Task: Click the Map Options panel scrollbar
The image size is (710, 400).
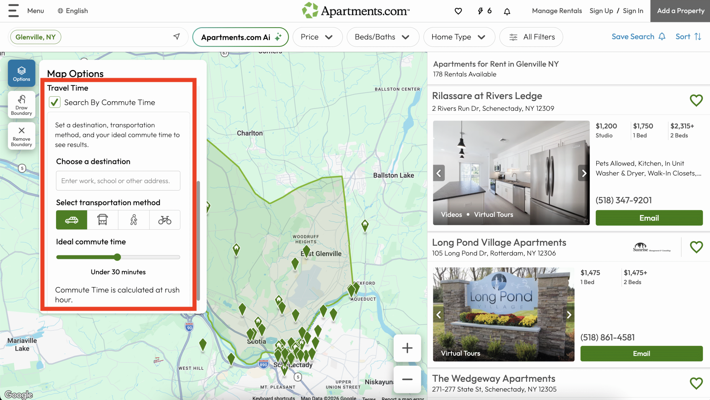Action: 198,240
